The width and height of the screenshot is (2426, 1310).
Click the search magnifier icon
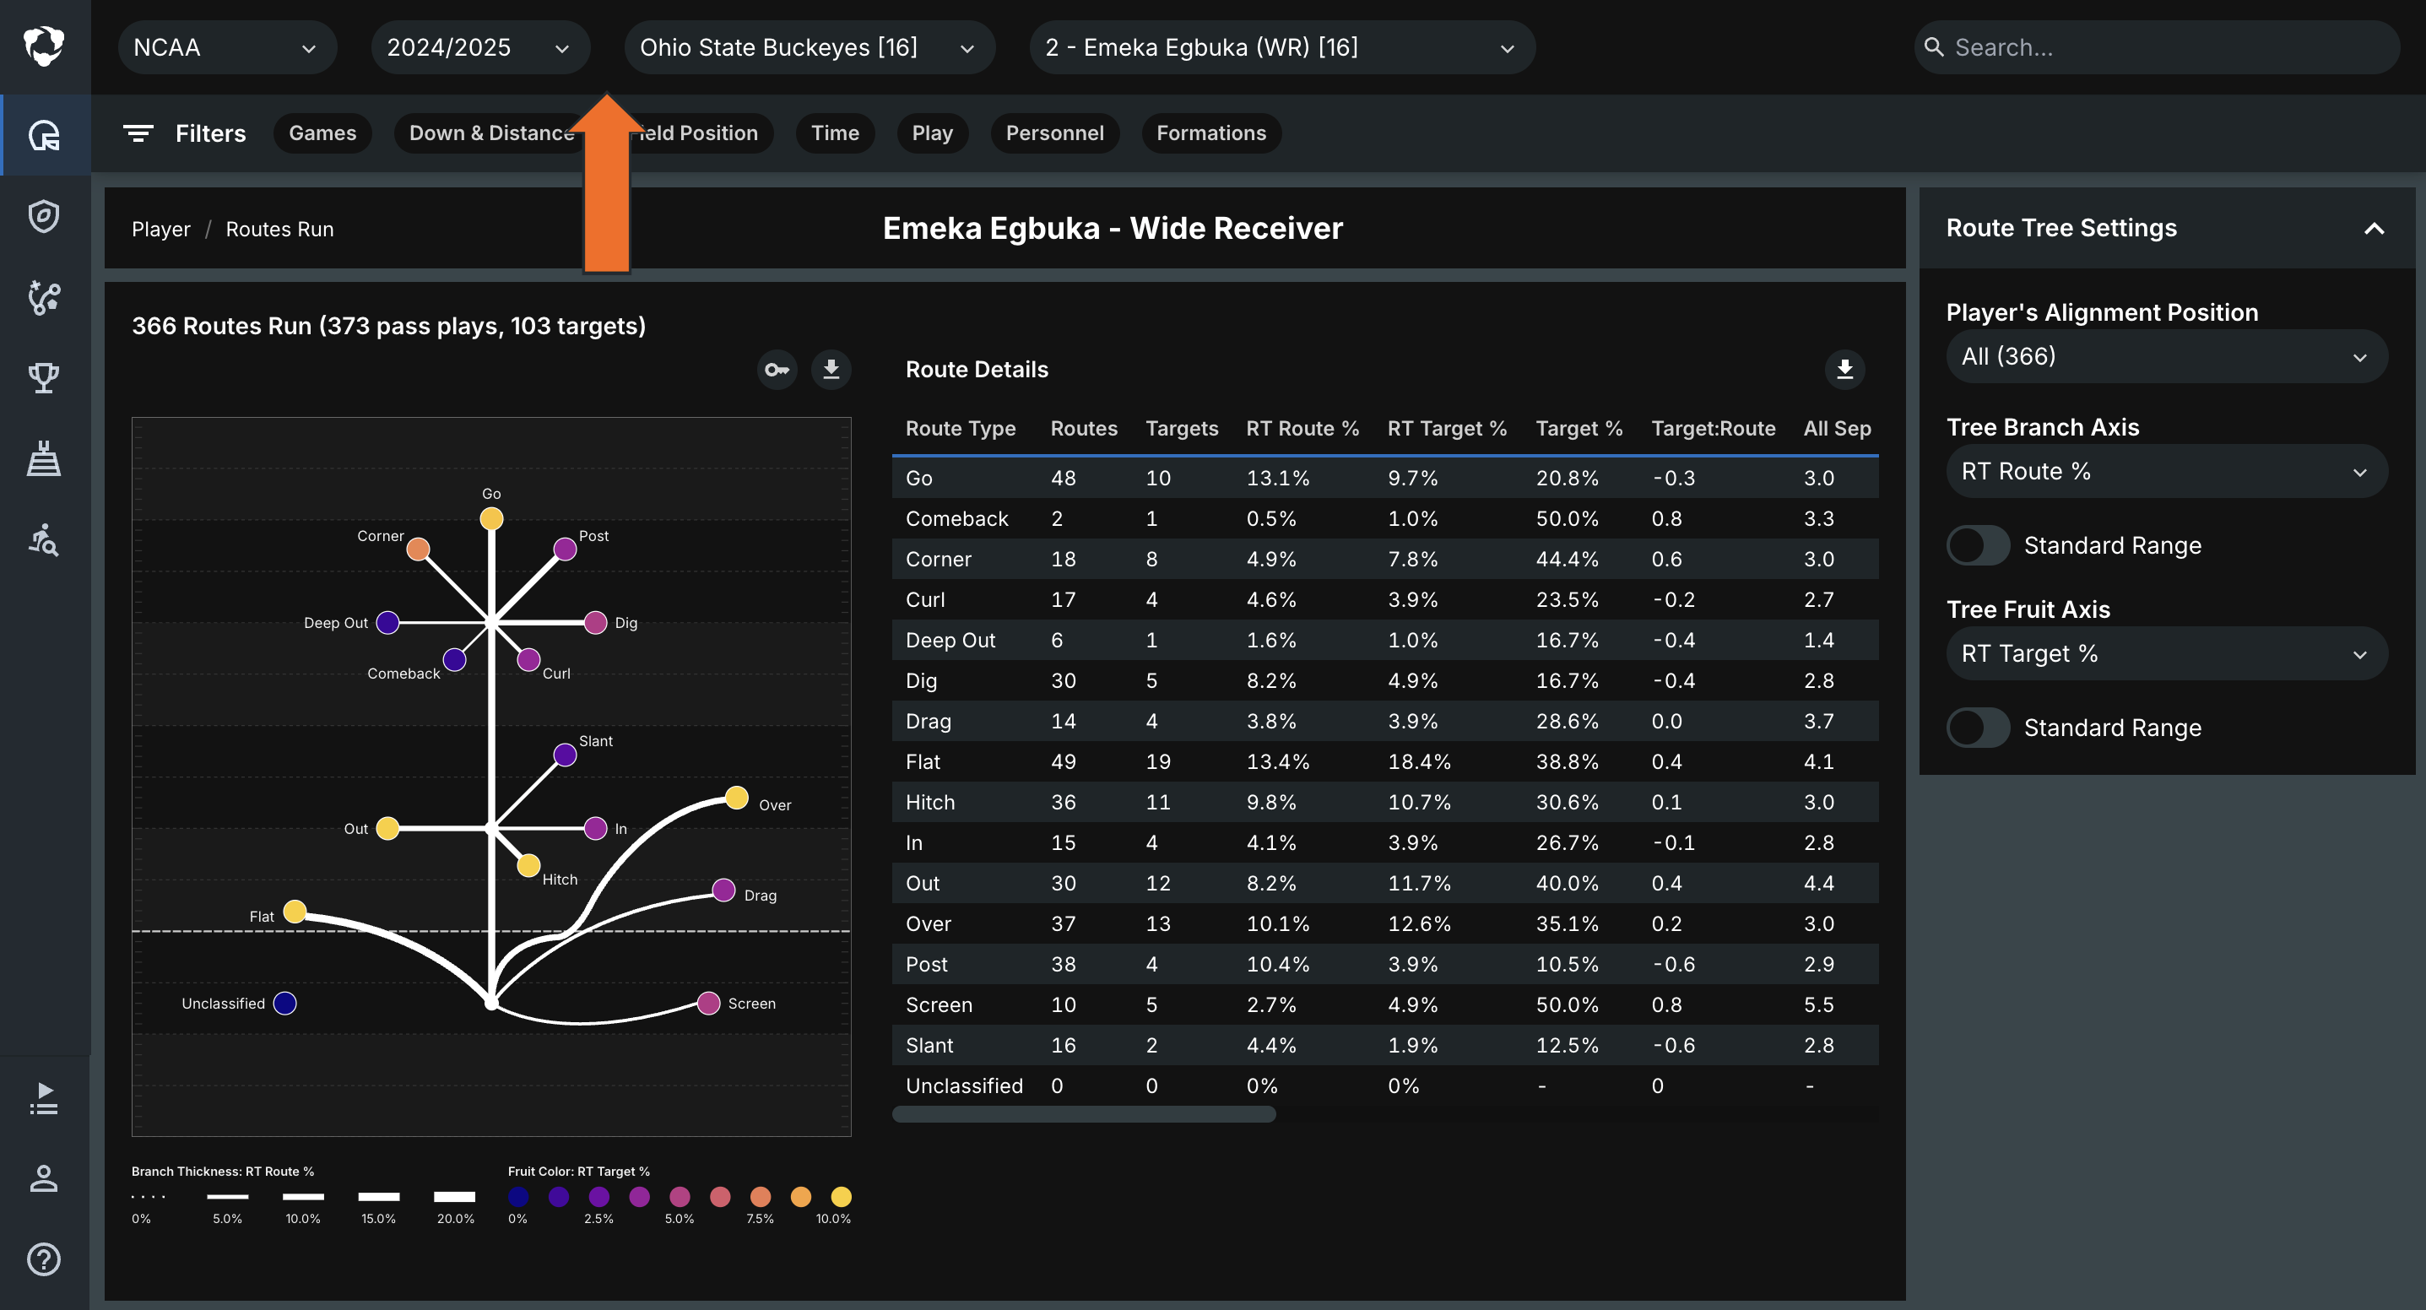click(1933, 47)
